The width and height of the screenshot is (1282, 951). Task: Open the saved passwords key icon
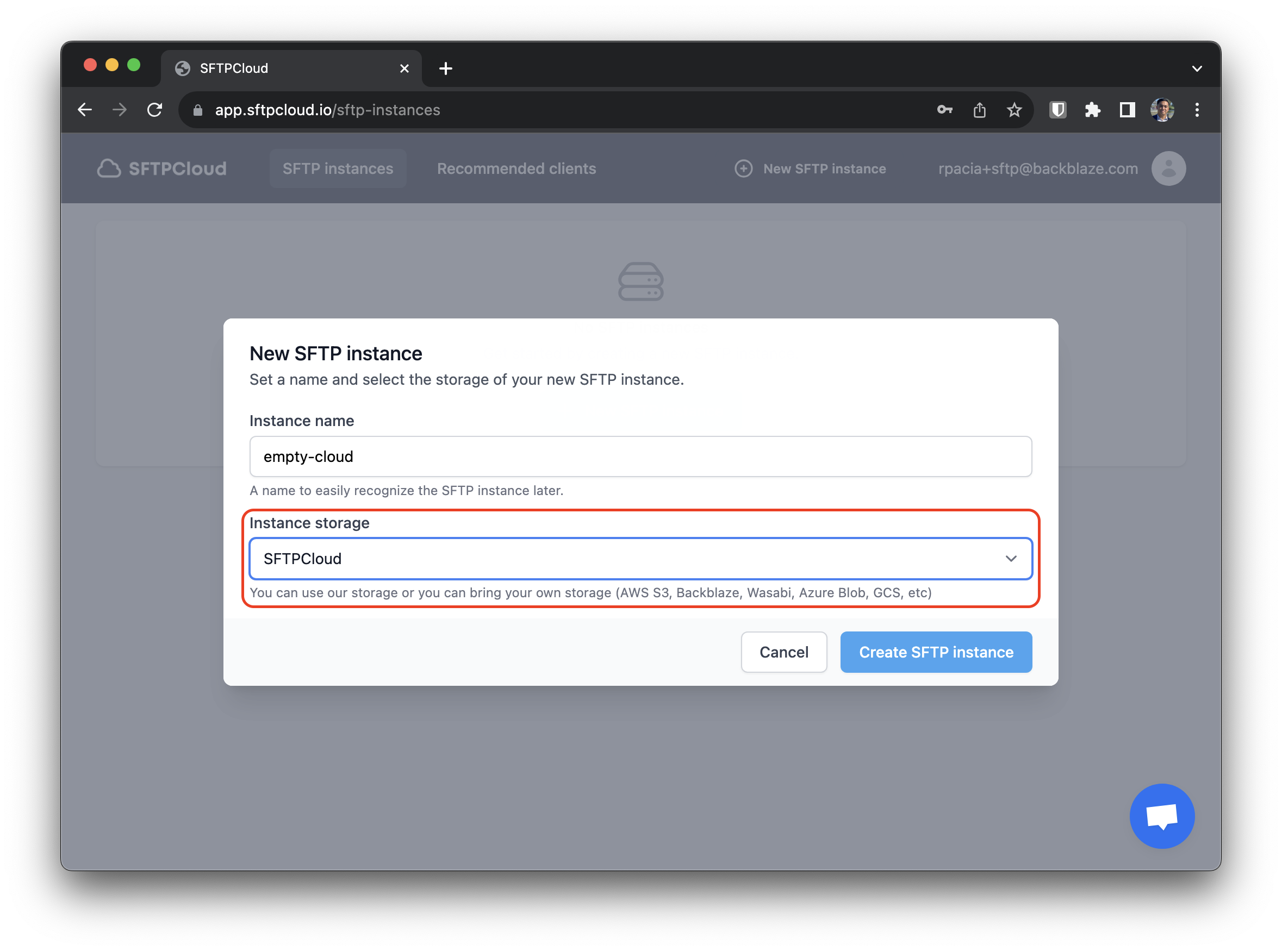(944, 110)
